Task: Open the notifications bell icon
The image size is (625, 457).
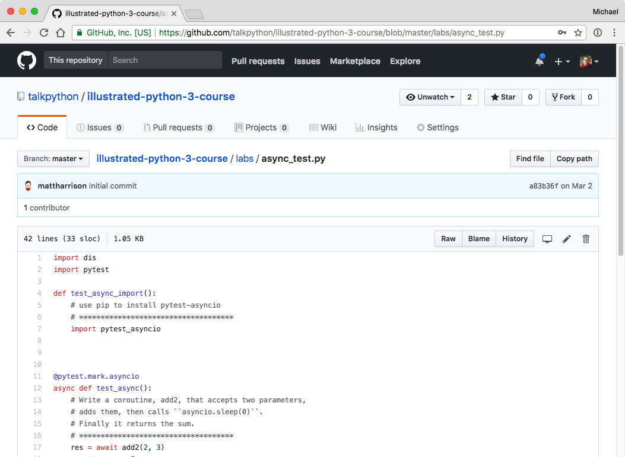Action: coord(540,61)
